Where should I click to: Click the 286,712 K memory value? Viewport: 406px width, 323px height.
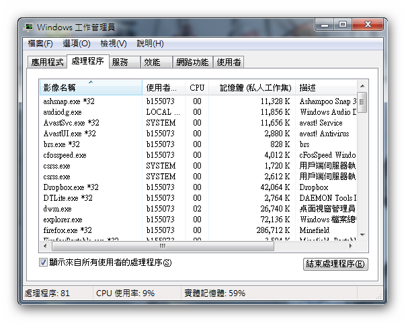tap(273, 230)
